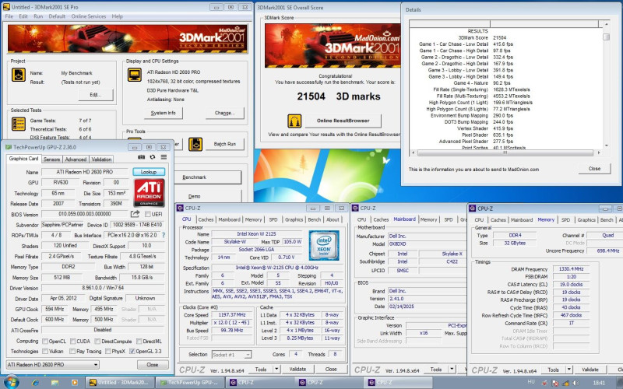The image size is (623, 389).
Task: Open the About tab in CPU-Z processor window
Action: tap(333, 219)
